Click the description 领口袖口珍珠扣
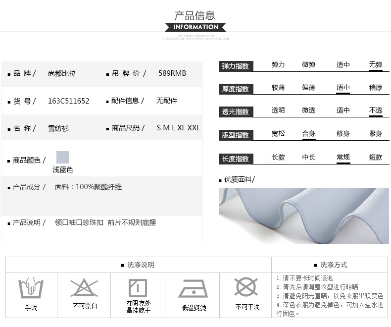This screenshot has height=327, width=391. pyautogui.click(x=79, y=222)
